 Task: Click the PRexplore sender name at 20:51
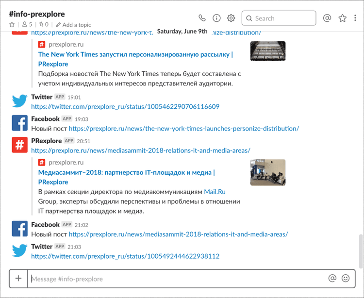point(47,141)
